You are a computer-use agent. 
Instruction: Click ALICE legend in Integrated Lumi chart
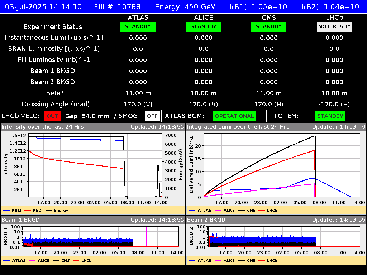(x=225, y=210)
